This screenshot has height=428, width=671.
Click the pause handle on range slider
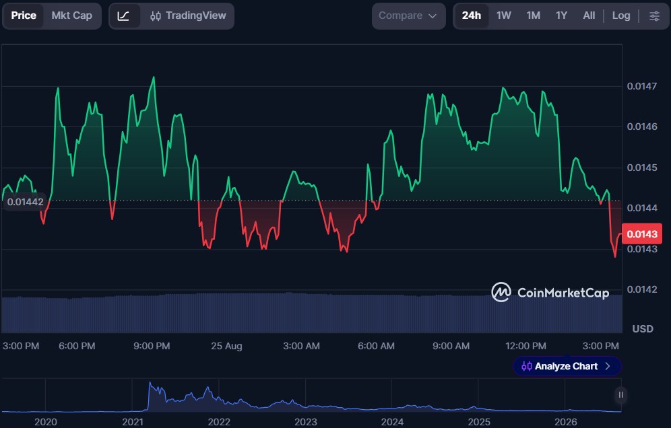pyautogui.click(x=620, y=394)
